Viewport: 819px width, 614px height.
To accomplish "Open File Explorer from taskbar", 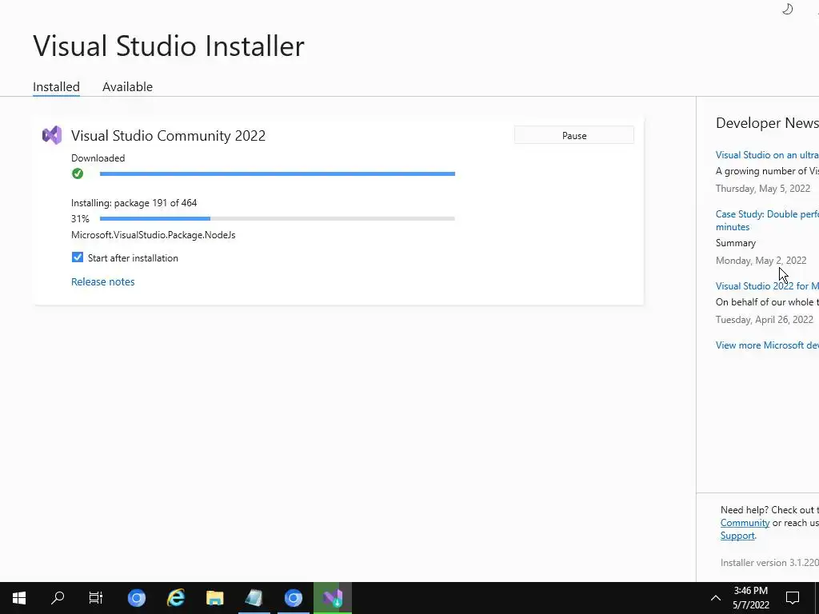I will (214, 597).
